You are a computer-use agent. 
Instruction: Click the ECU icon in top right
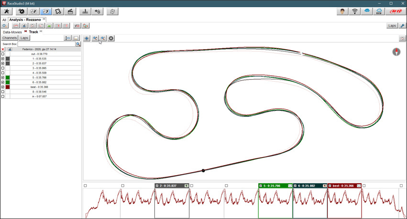pos(379,11)
